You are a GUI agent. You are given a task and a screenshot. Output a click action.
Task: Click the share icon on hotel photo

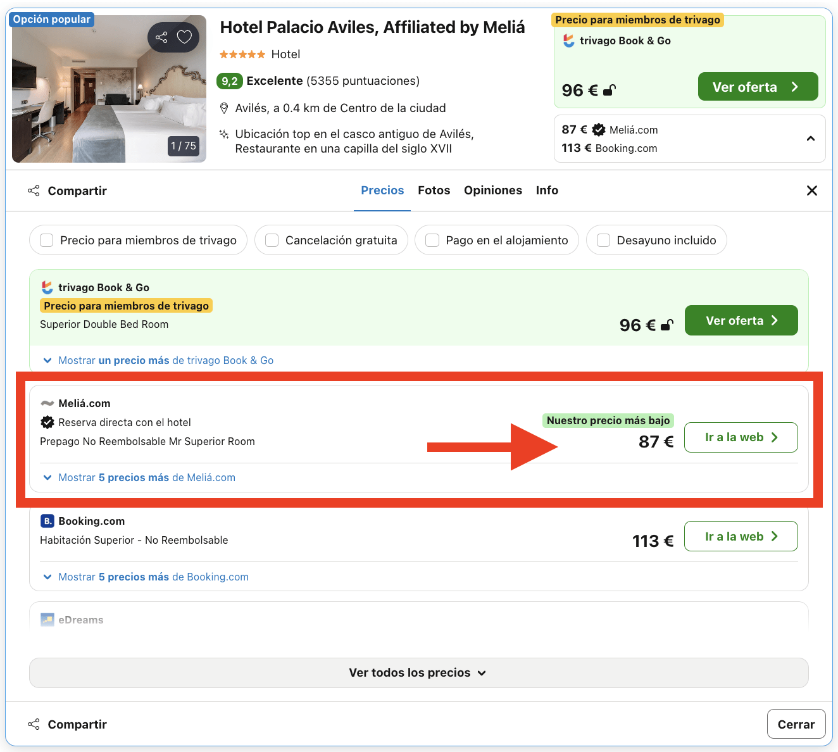(161, 37)
